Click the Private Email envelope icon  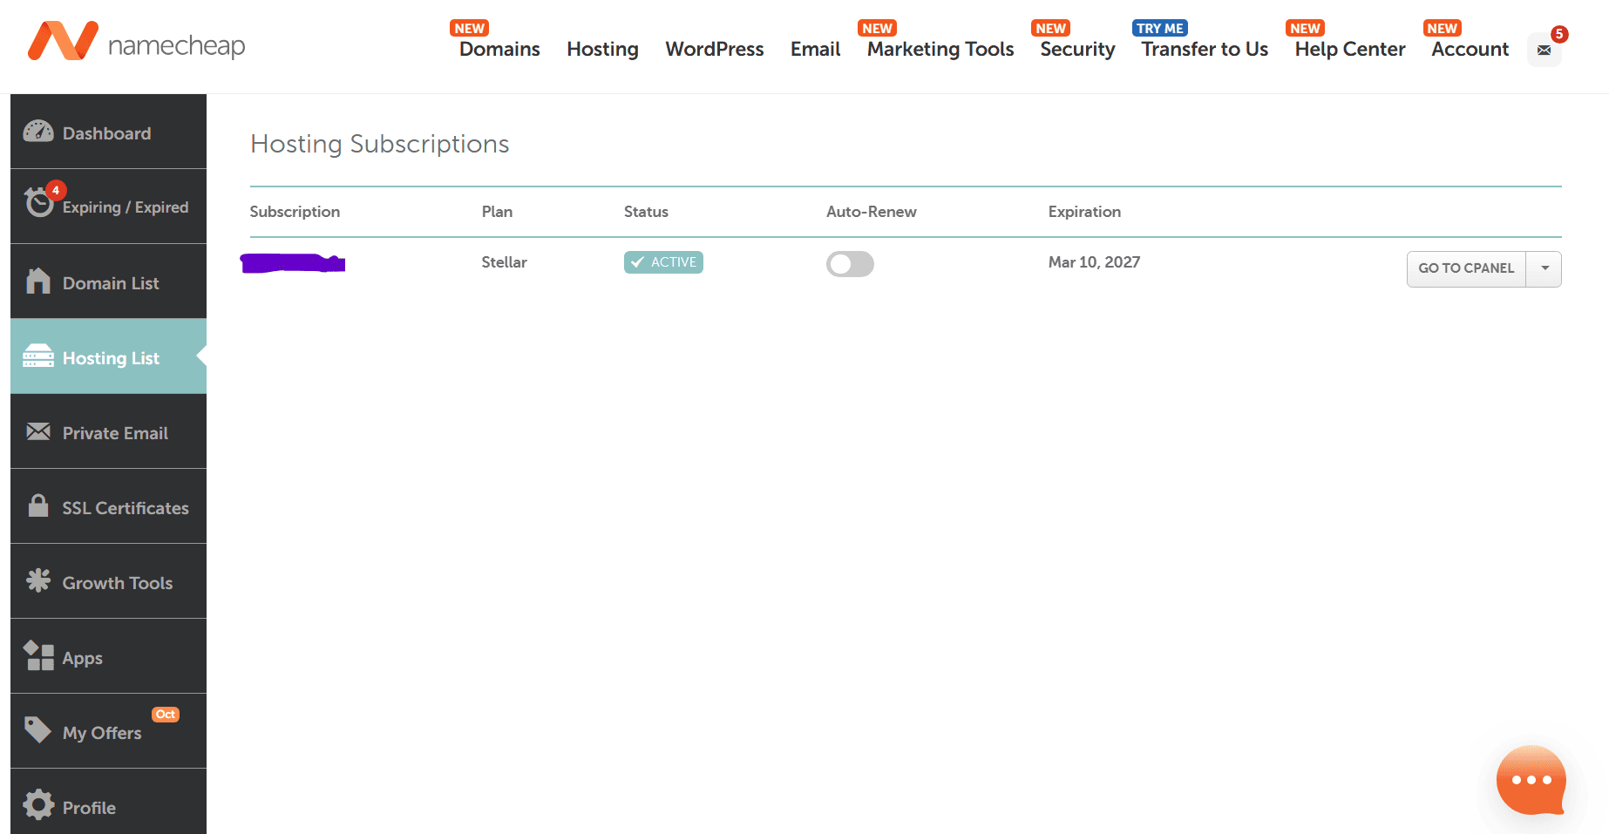(38, 431)
